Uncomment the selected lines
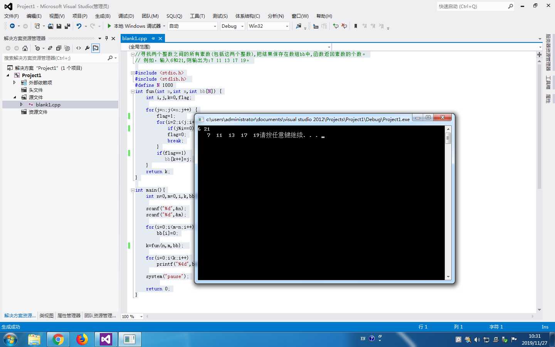 tap(344, 26)
